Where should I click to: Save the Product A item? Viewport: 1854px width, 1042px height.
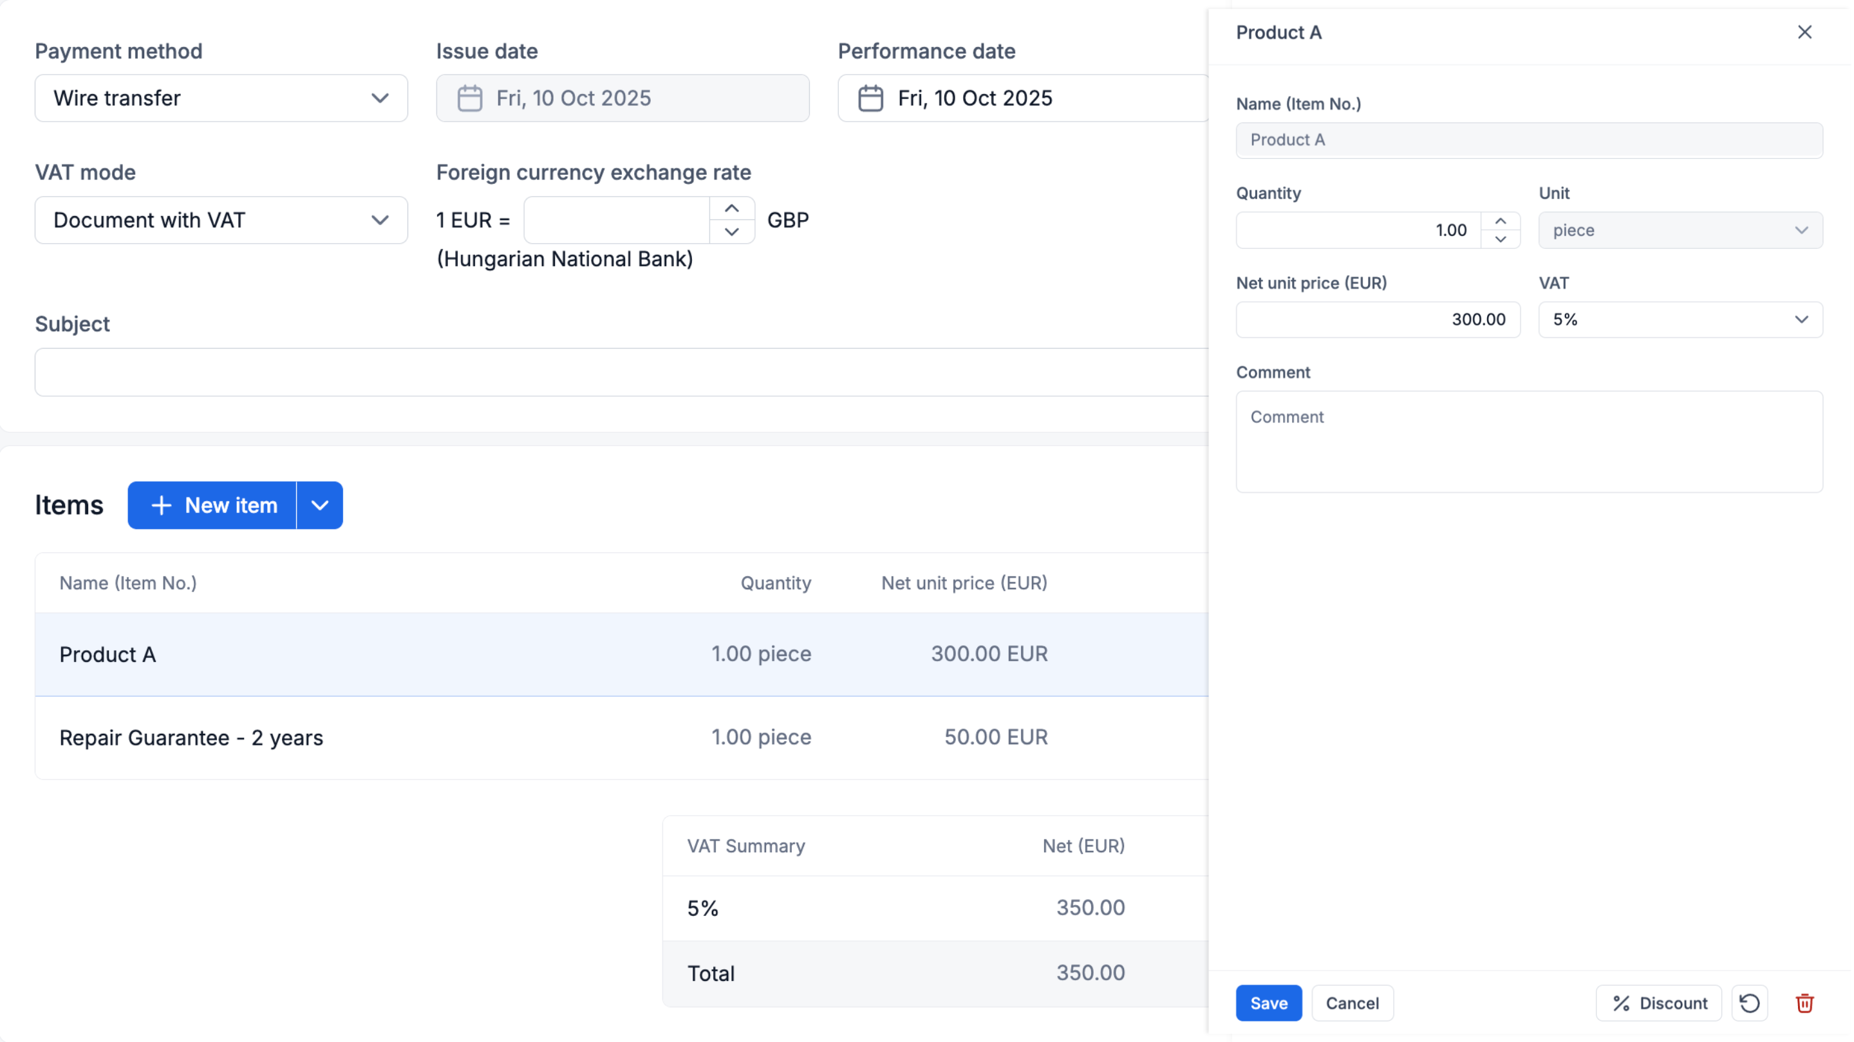1268,1003
